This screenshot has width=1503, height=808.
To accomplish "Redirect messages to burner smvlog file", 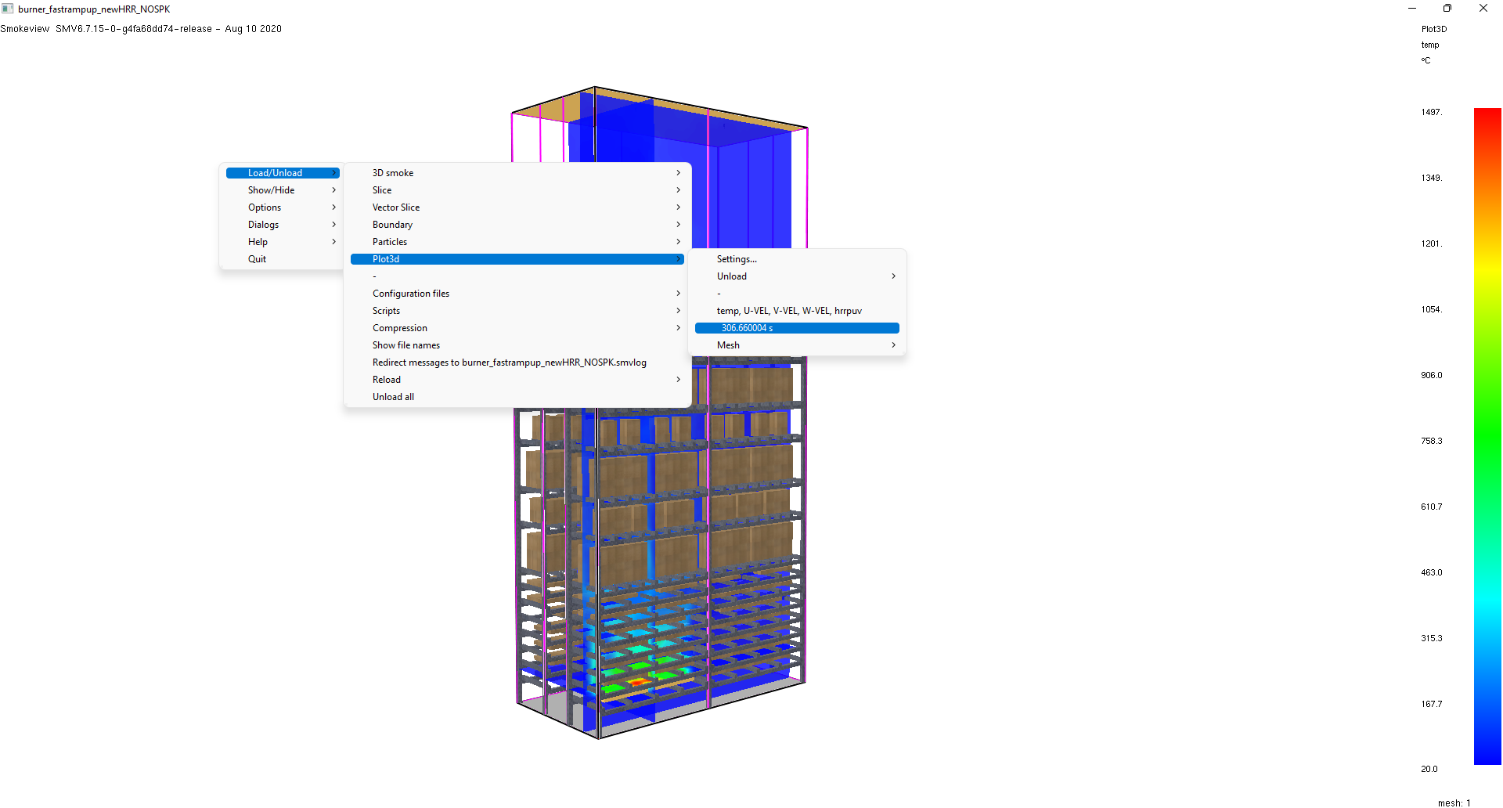I will [509, 362].
